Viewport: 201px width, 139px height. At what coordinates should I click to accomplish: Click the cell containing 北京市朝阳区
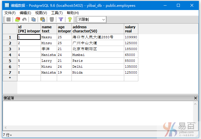coord(98,49)
